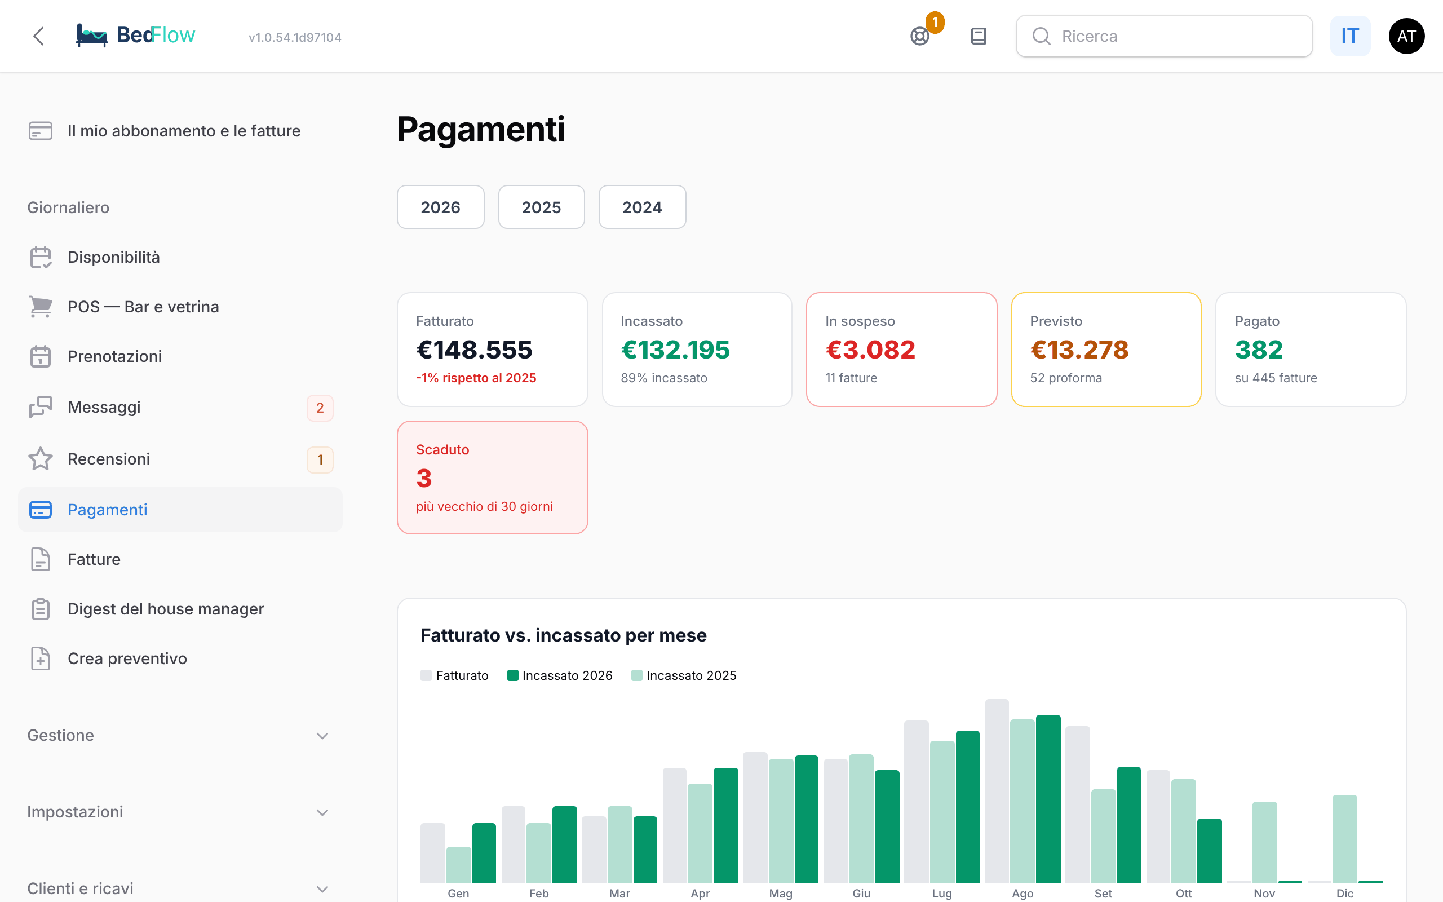Image resolution: width=1443 pixels, height=902 pixels.
Task: Click 'Fatturato vs. incassato per mese' heading
Action: pos(564,635)
